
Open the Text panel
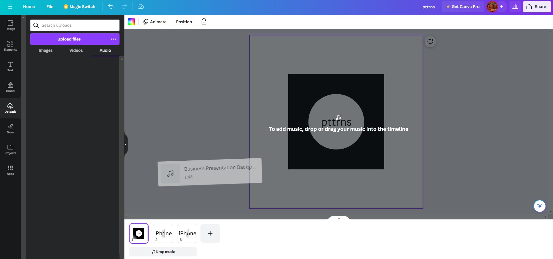pyautogui.click(x=10, y=67)
